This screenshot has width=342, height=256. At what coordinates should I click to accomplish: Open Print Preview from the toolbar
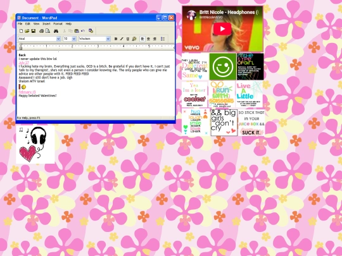click(x=47, y=31)
